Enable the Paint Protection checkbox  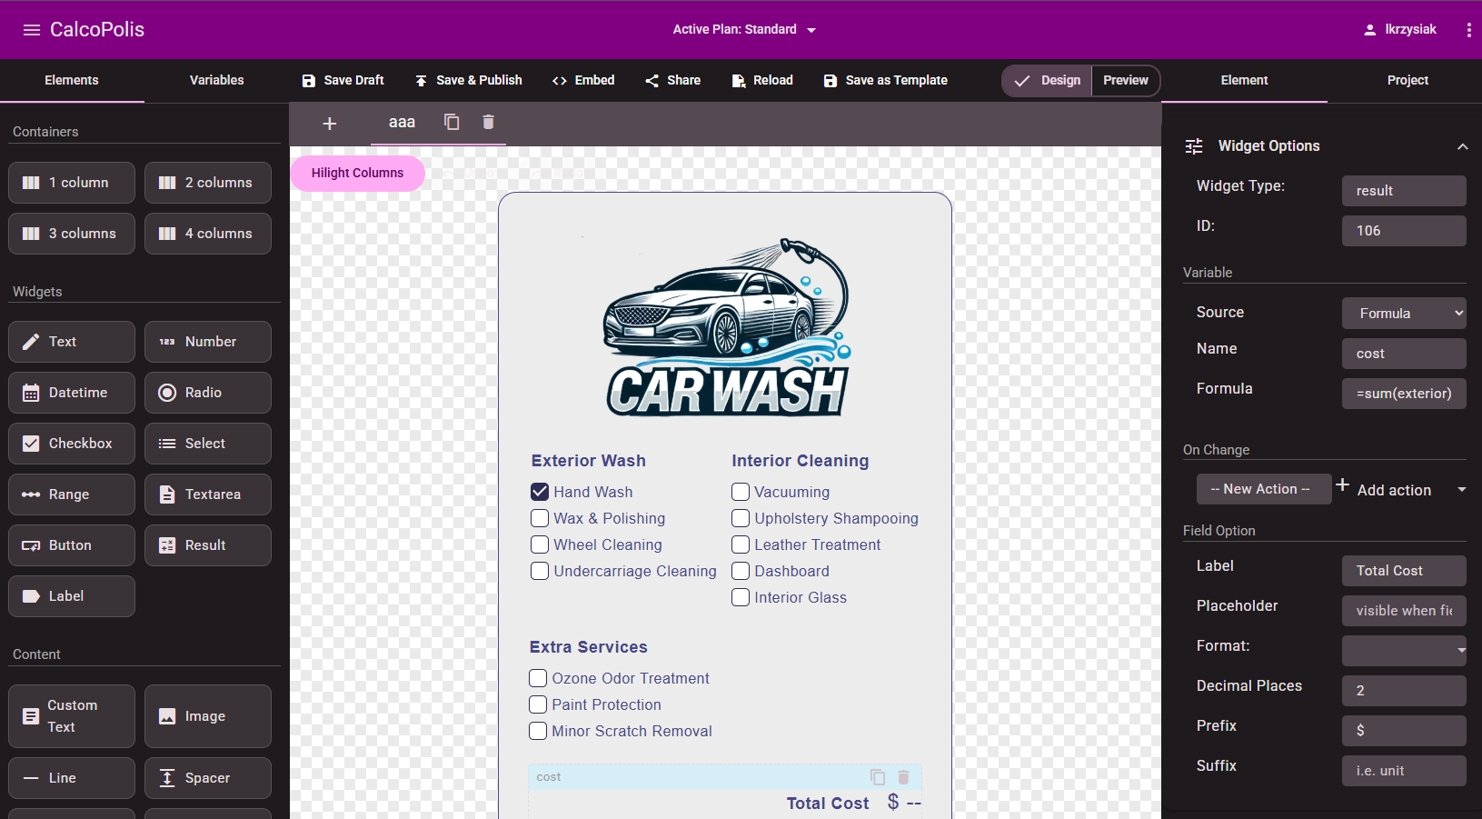coord(538,704)
